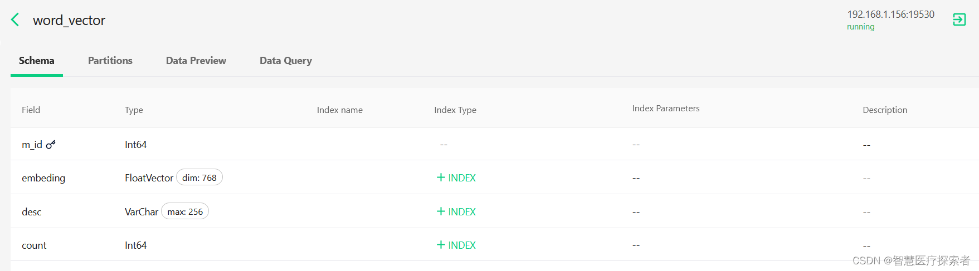The image size is (979, 271).
Task: Create an INDEX for the embeding field
Action: 456,178
